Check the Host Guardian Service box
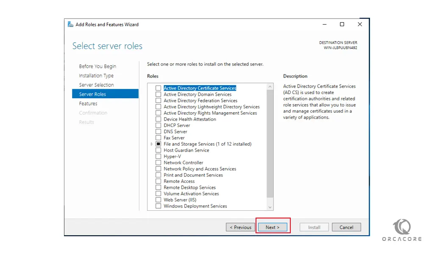434x254 pixels. (158, 150)
